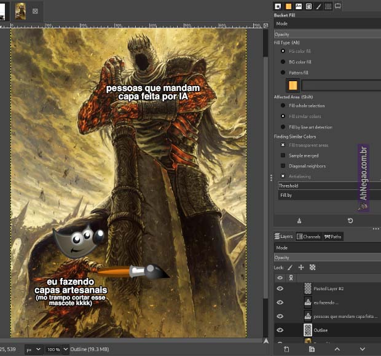
Task: Create a new layer from bottom toolbar
Action: pyautogui.click(x=286, y=349)
